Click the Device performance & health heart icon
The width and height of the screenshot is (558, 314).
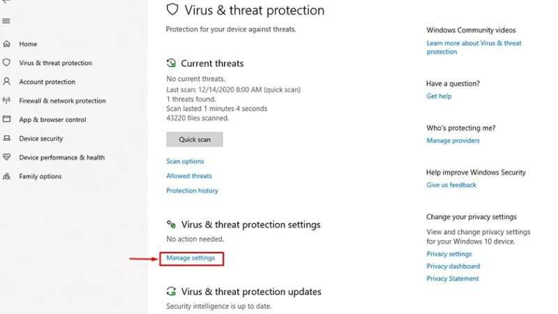point(6,157)
